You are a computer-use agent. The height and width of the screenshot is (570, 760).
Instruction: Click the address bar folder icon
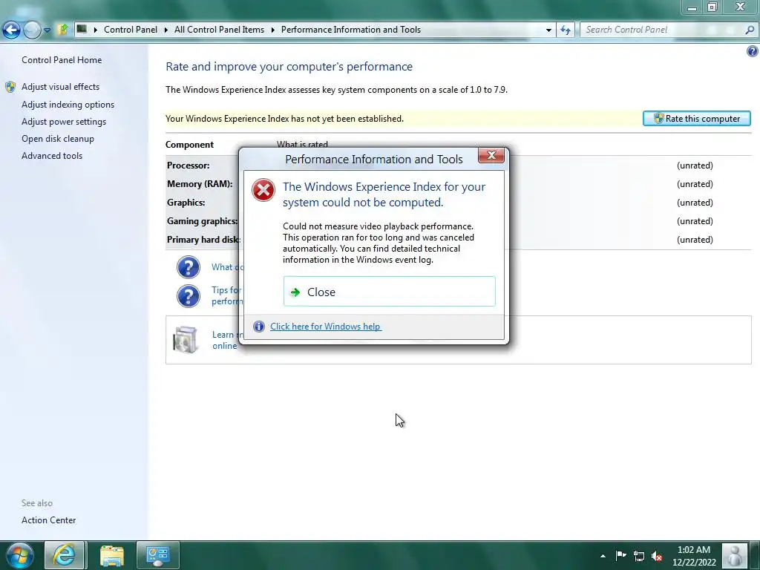82,30
